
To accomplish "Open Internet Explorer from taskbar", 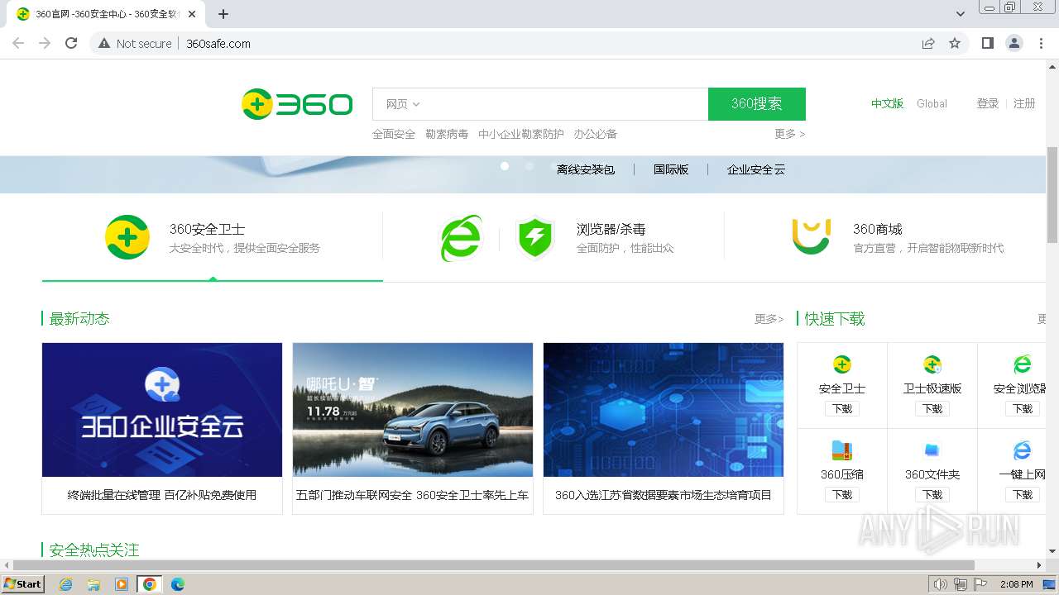I will (65, 584).
